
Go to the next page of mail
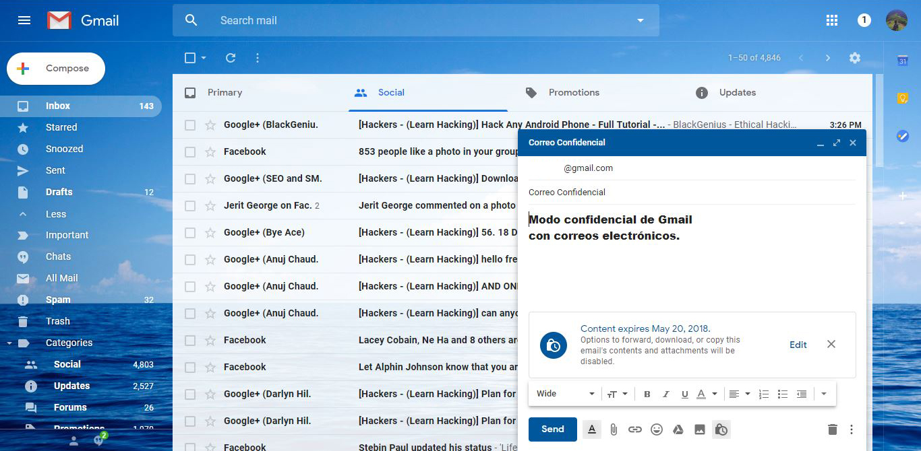click(x=828, y=58)
